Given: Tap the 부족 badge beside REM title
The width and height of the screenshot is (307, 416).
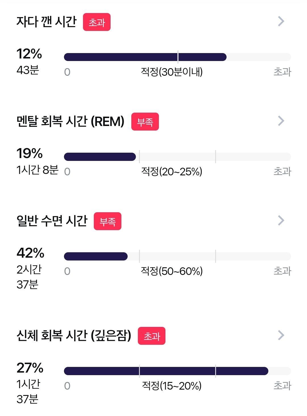Looking at the screenshot, I should click(x=145, y=122).
